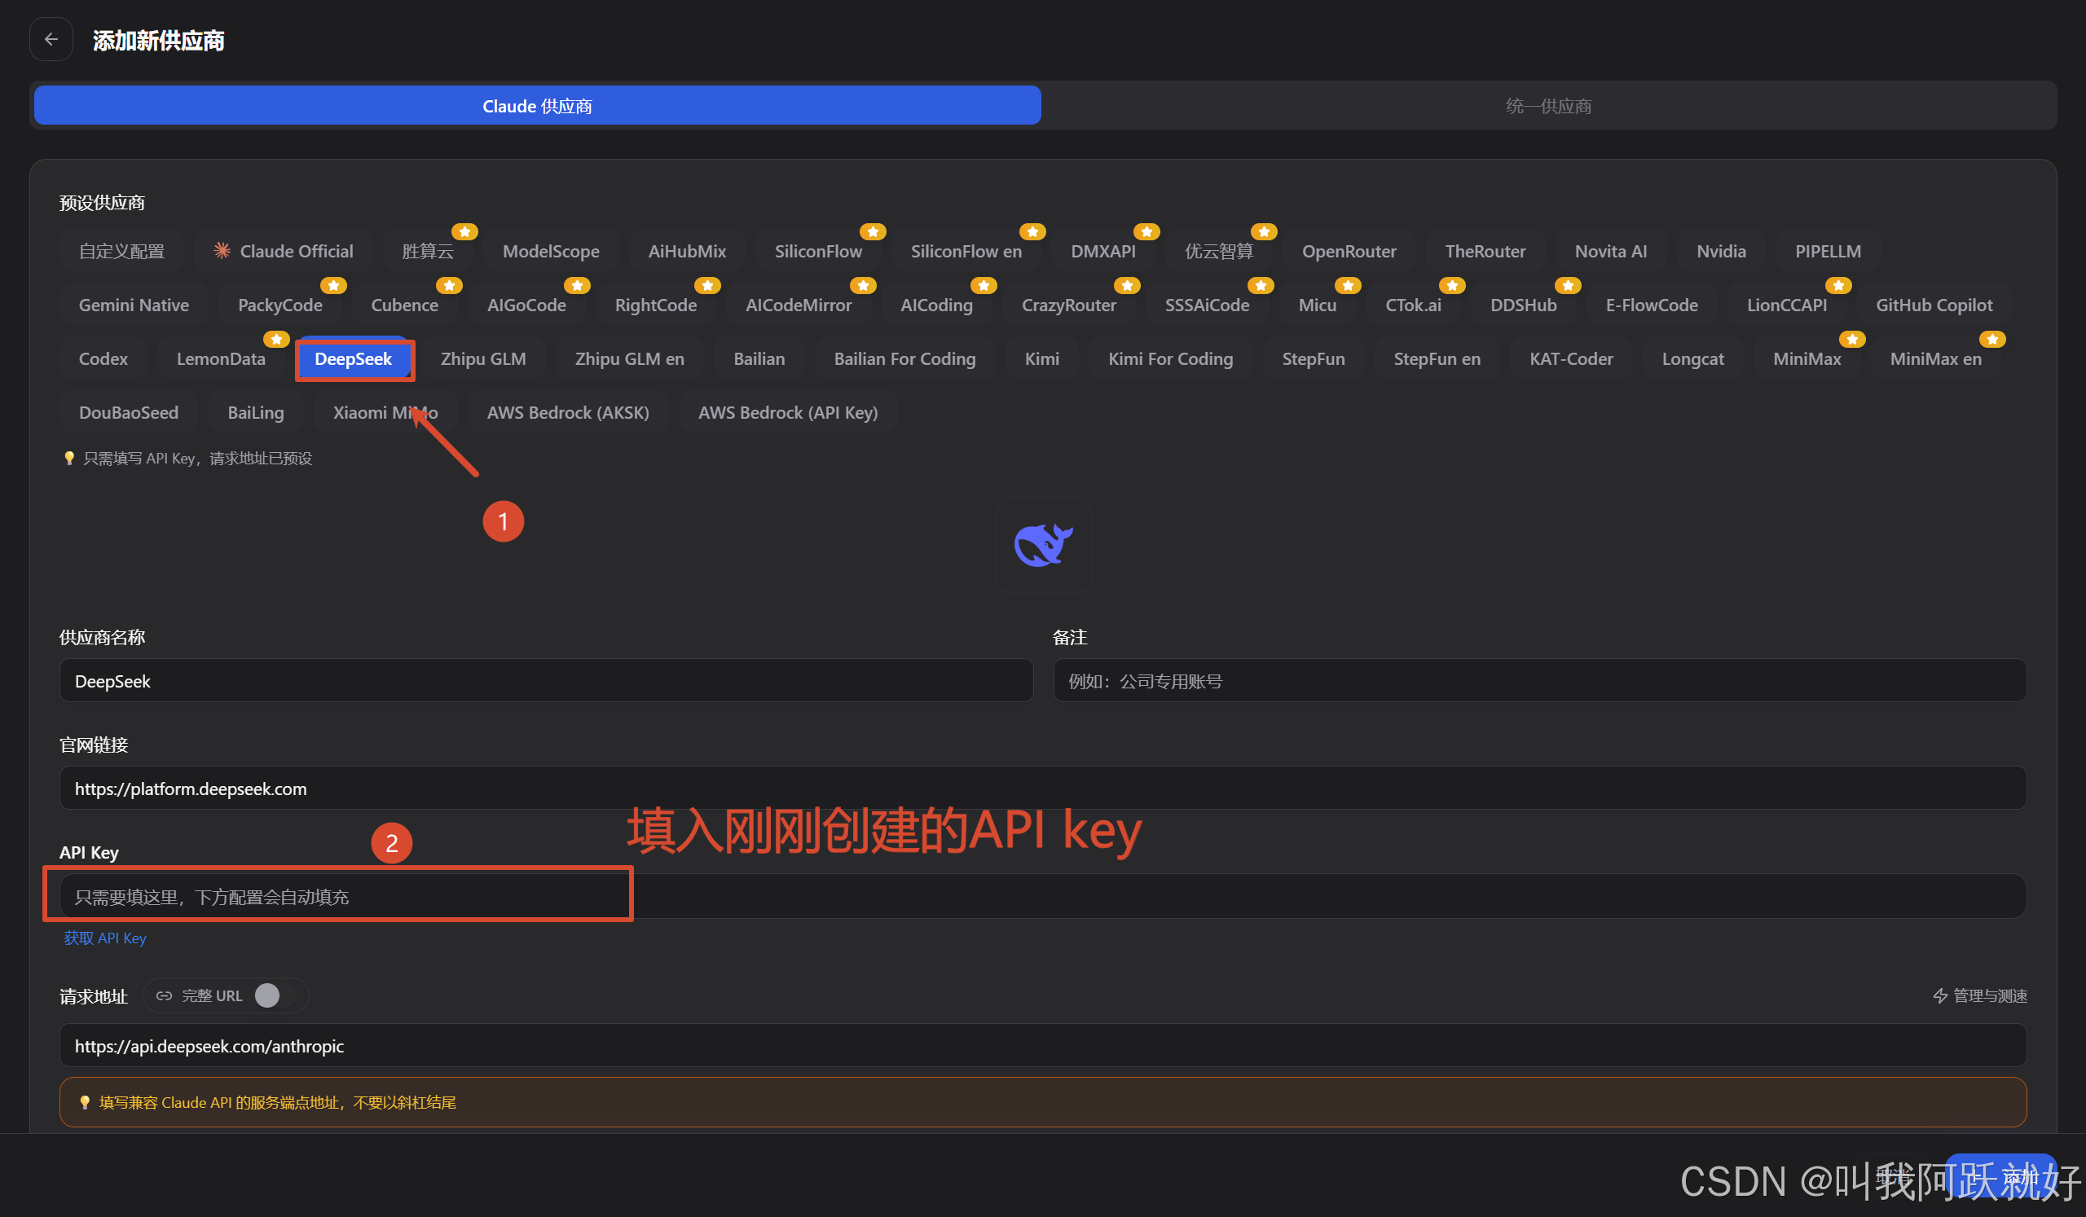
Task: Choose the DDSHub preset
Action: pos(1523,305)
